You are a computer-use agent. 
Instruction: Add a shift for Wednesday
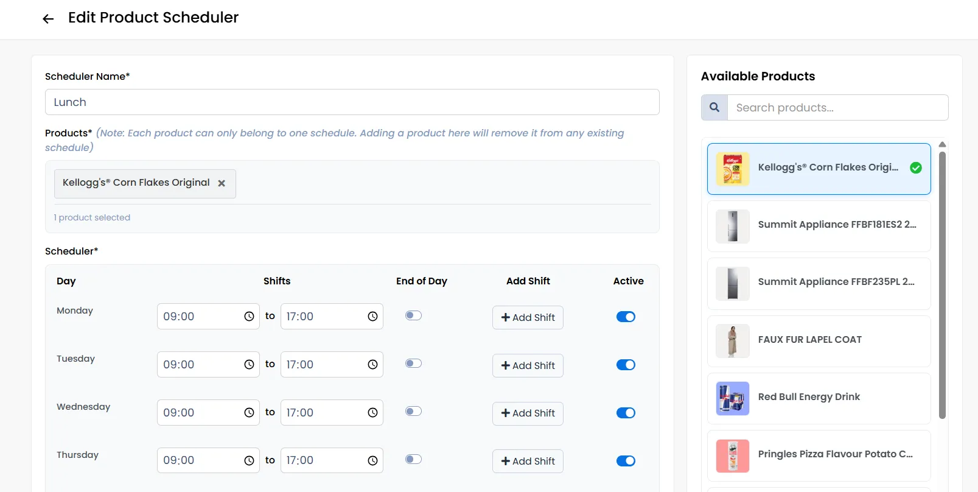528,413
